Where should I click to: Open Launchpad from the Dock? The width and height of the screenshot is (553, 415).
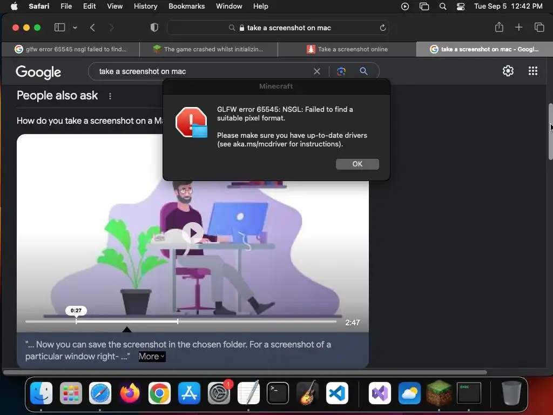[x=71, y=393]
